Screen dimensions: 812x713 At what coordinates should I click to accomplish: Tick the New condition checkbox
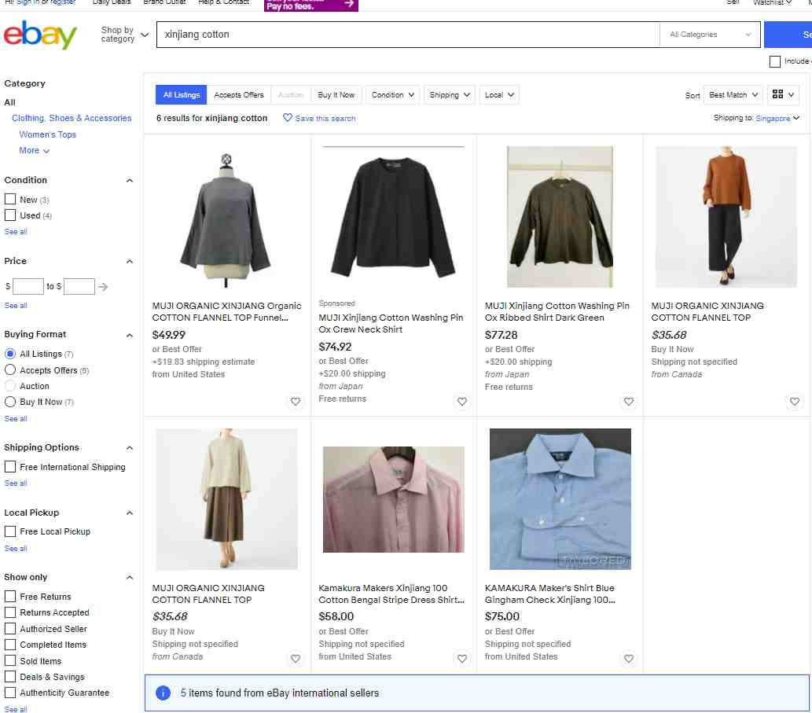click(10, 200)
